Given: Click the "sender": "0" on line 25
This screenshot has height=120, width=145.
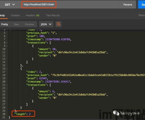Looking at the screenshot, I should click(x=47, y=98).
